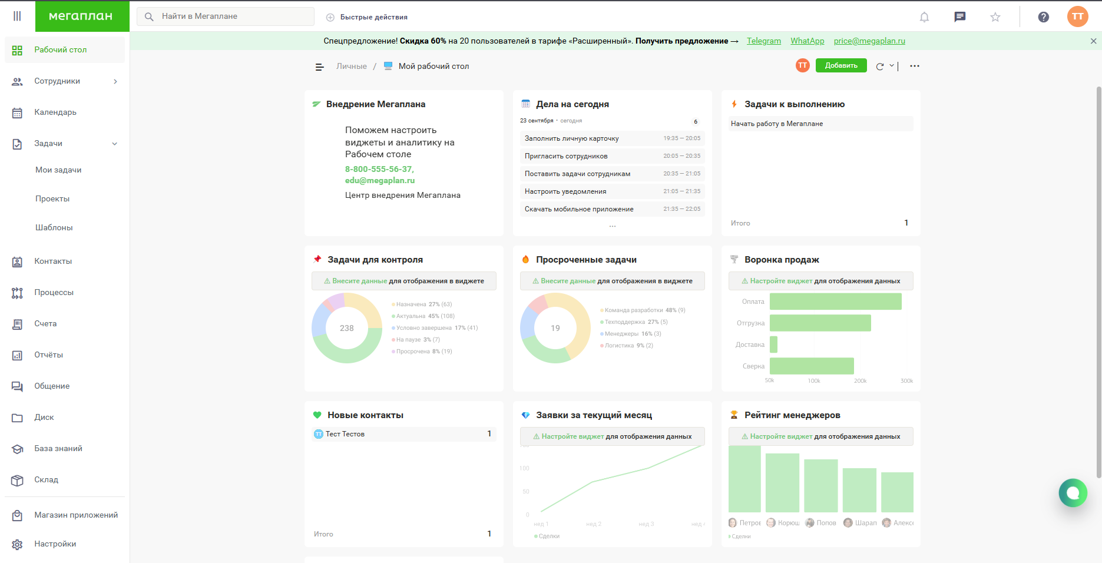
Task: Open Календарь in the sidebar
Action: (x=55, y=112)
